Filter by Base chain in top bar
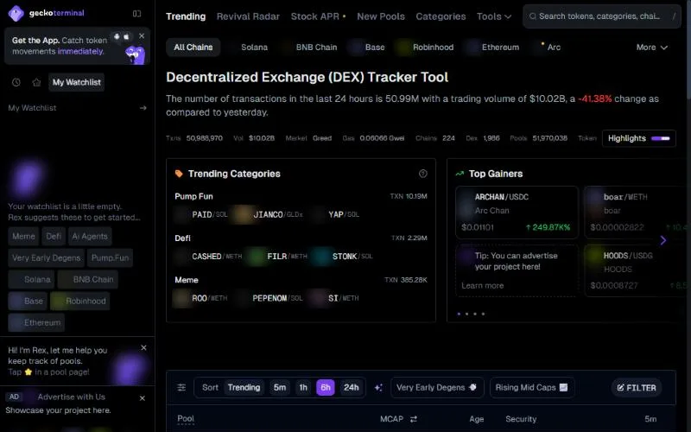 pyautogui.click(x=368, y=48)
